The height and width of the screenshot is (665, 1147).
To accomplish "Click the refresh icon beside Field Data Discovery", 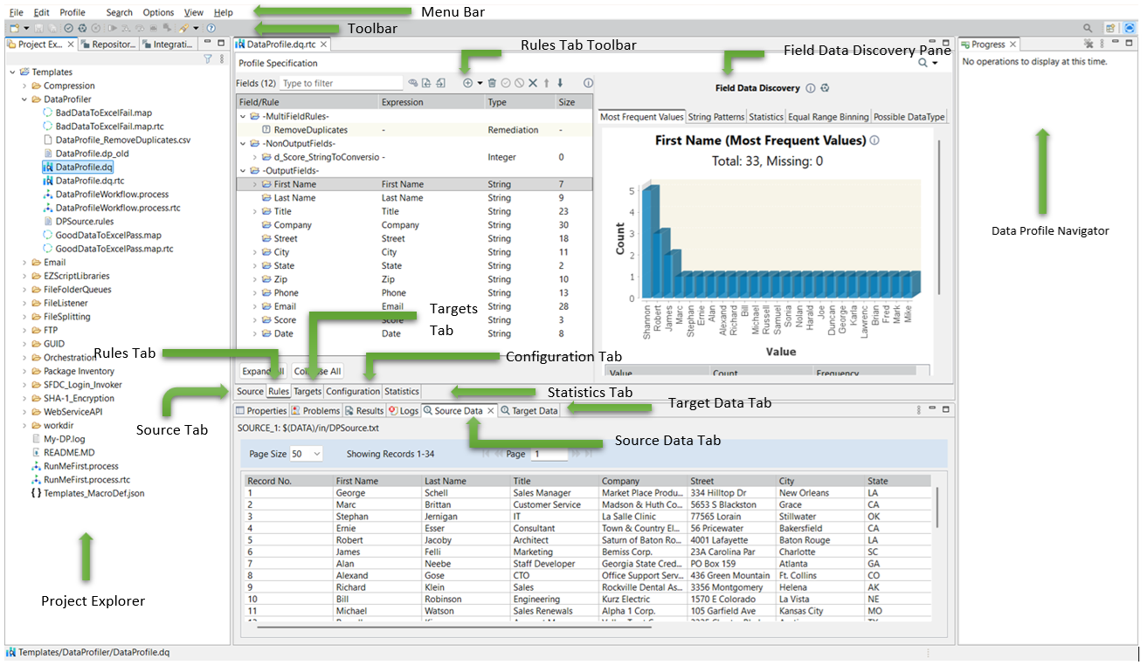I will tap(825, 88).
